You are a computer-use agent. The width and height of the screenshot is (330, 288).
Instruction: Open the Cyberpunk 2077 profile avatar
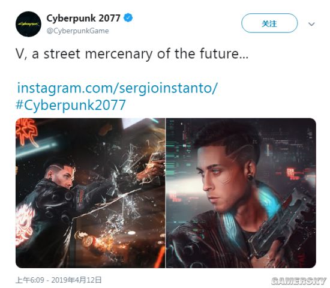click(28, 24)
